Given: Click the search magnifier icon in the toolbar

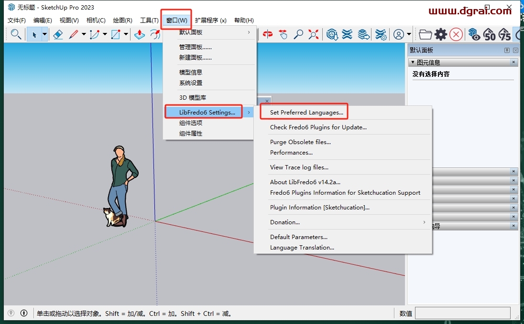Looking at the screenshot, I should point(16,34).
